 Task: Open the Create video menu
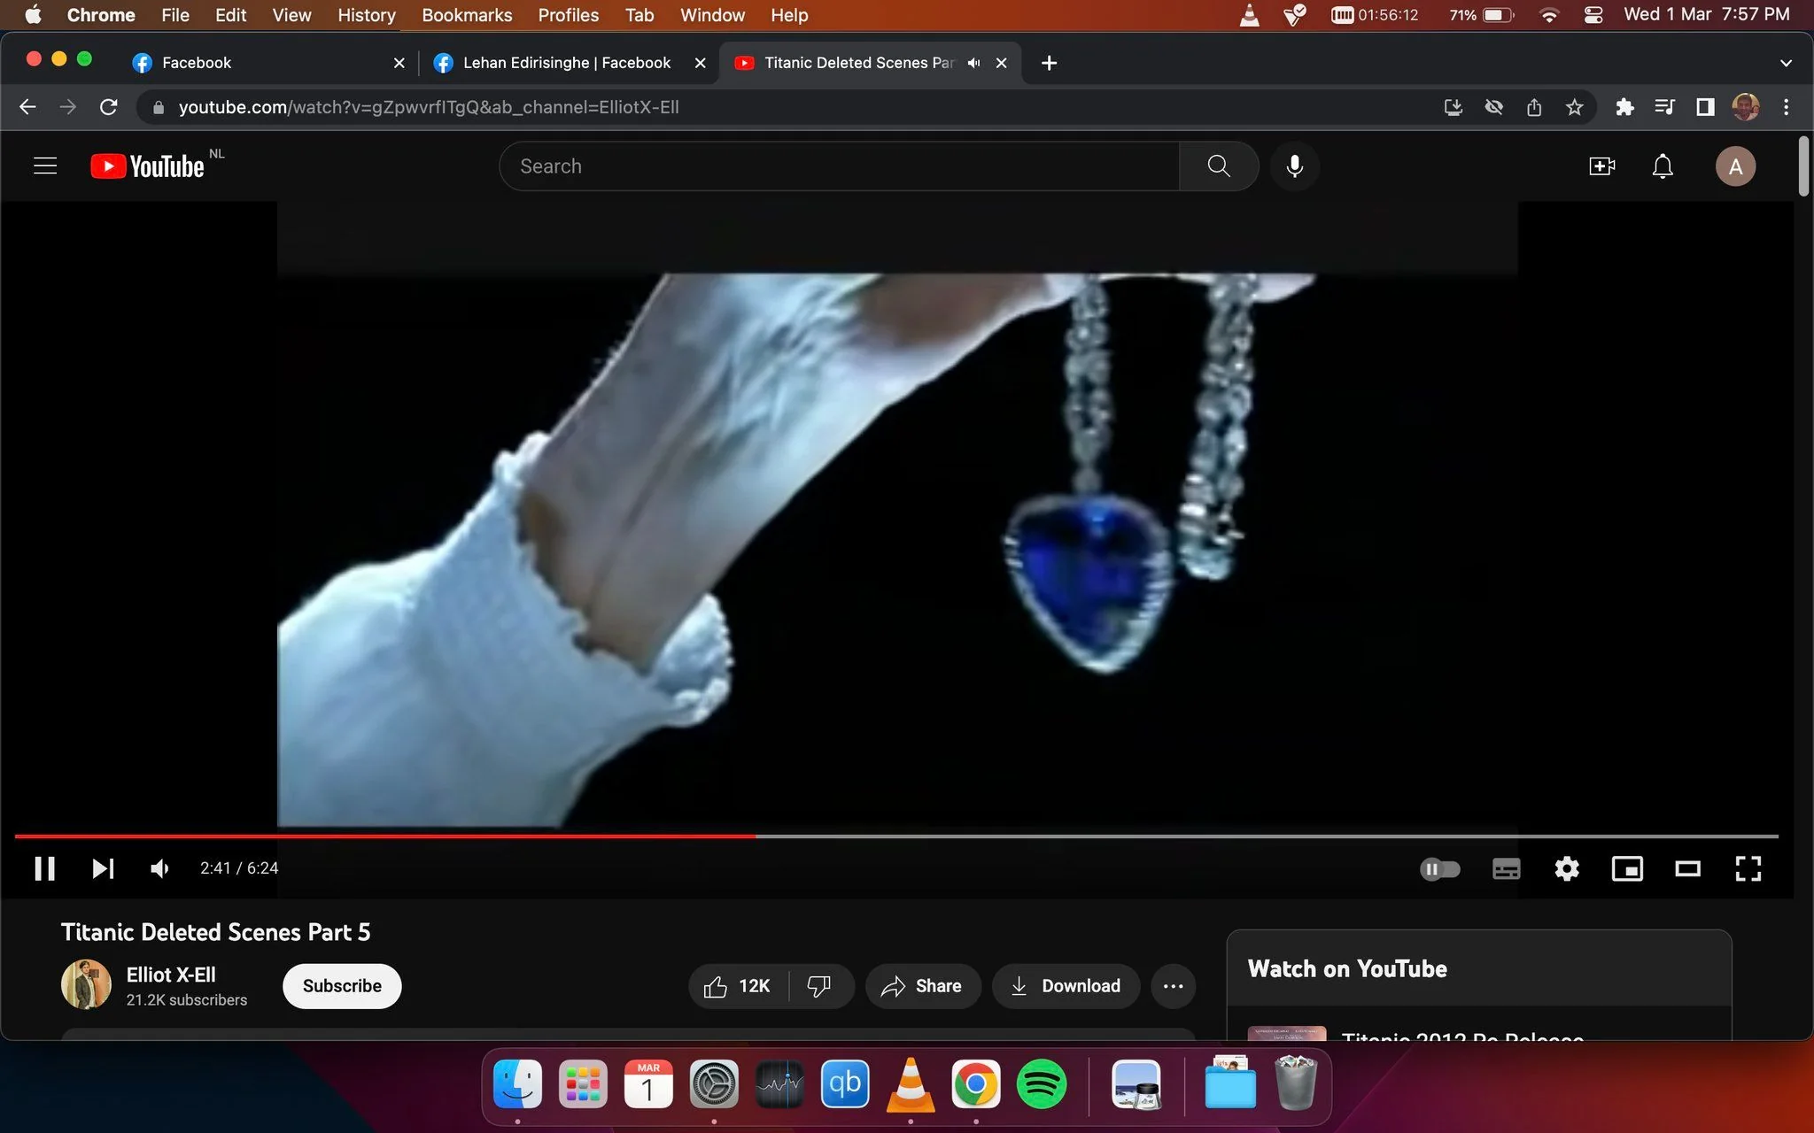click(1601, 166)
